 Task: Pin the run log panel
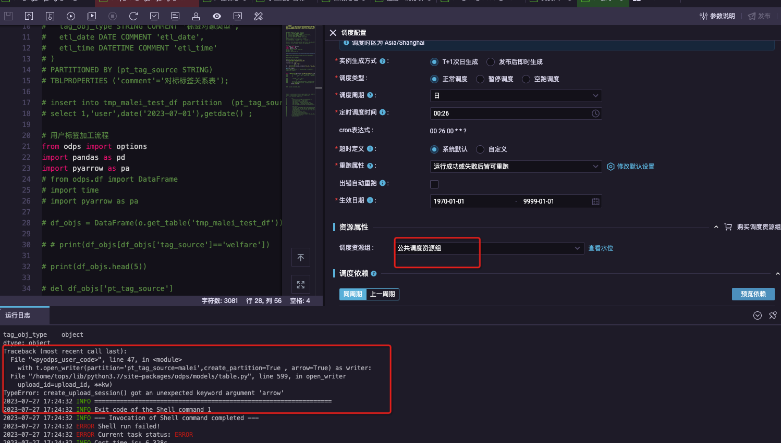point(773,315)
